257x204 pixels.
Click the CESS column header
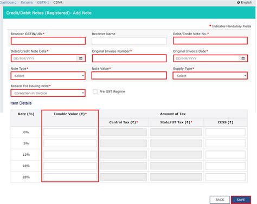tap(226, 122)
